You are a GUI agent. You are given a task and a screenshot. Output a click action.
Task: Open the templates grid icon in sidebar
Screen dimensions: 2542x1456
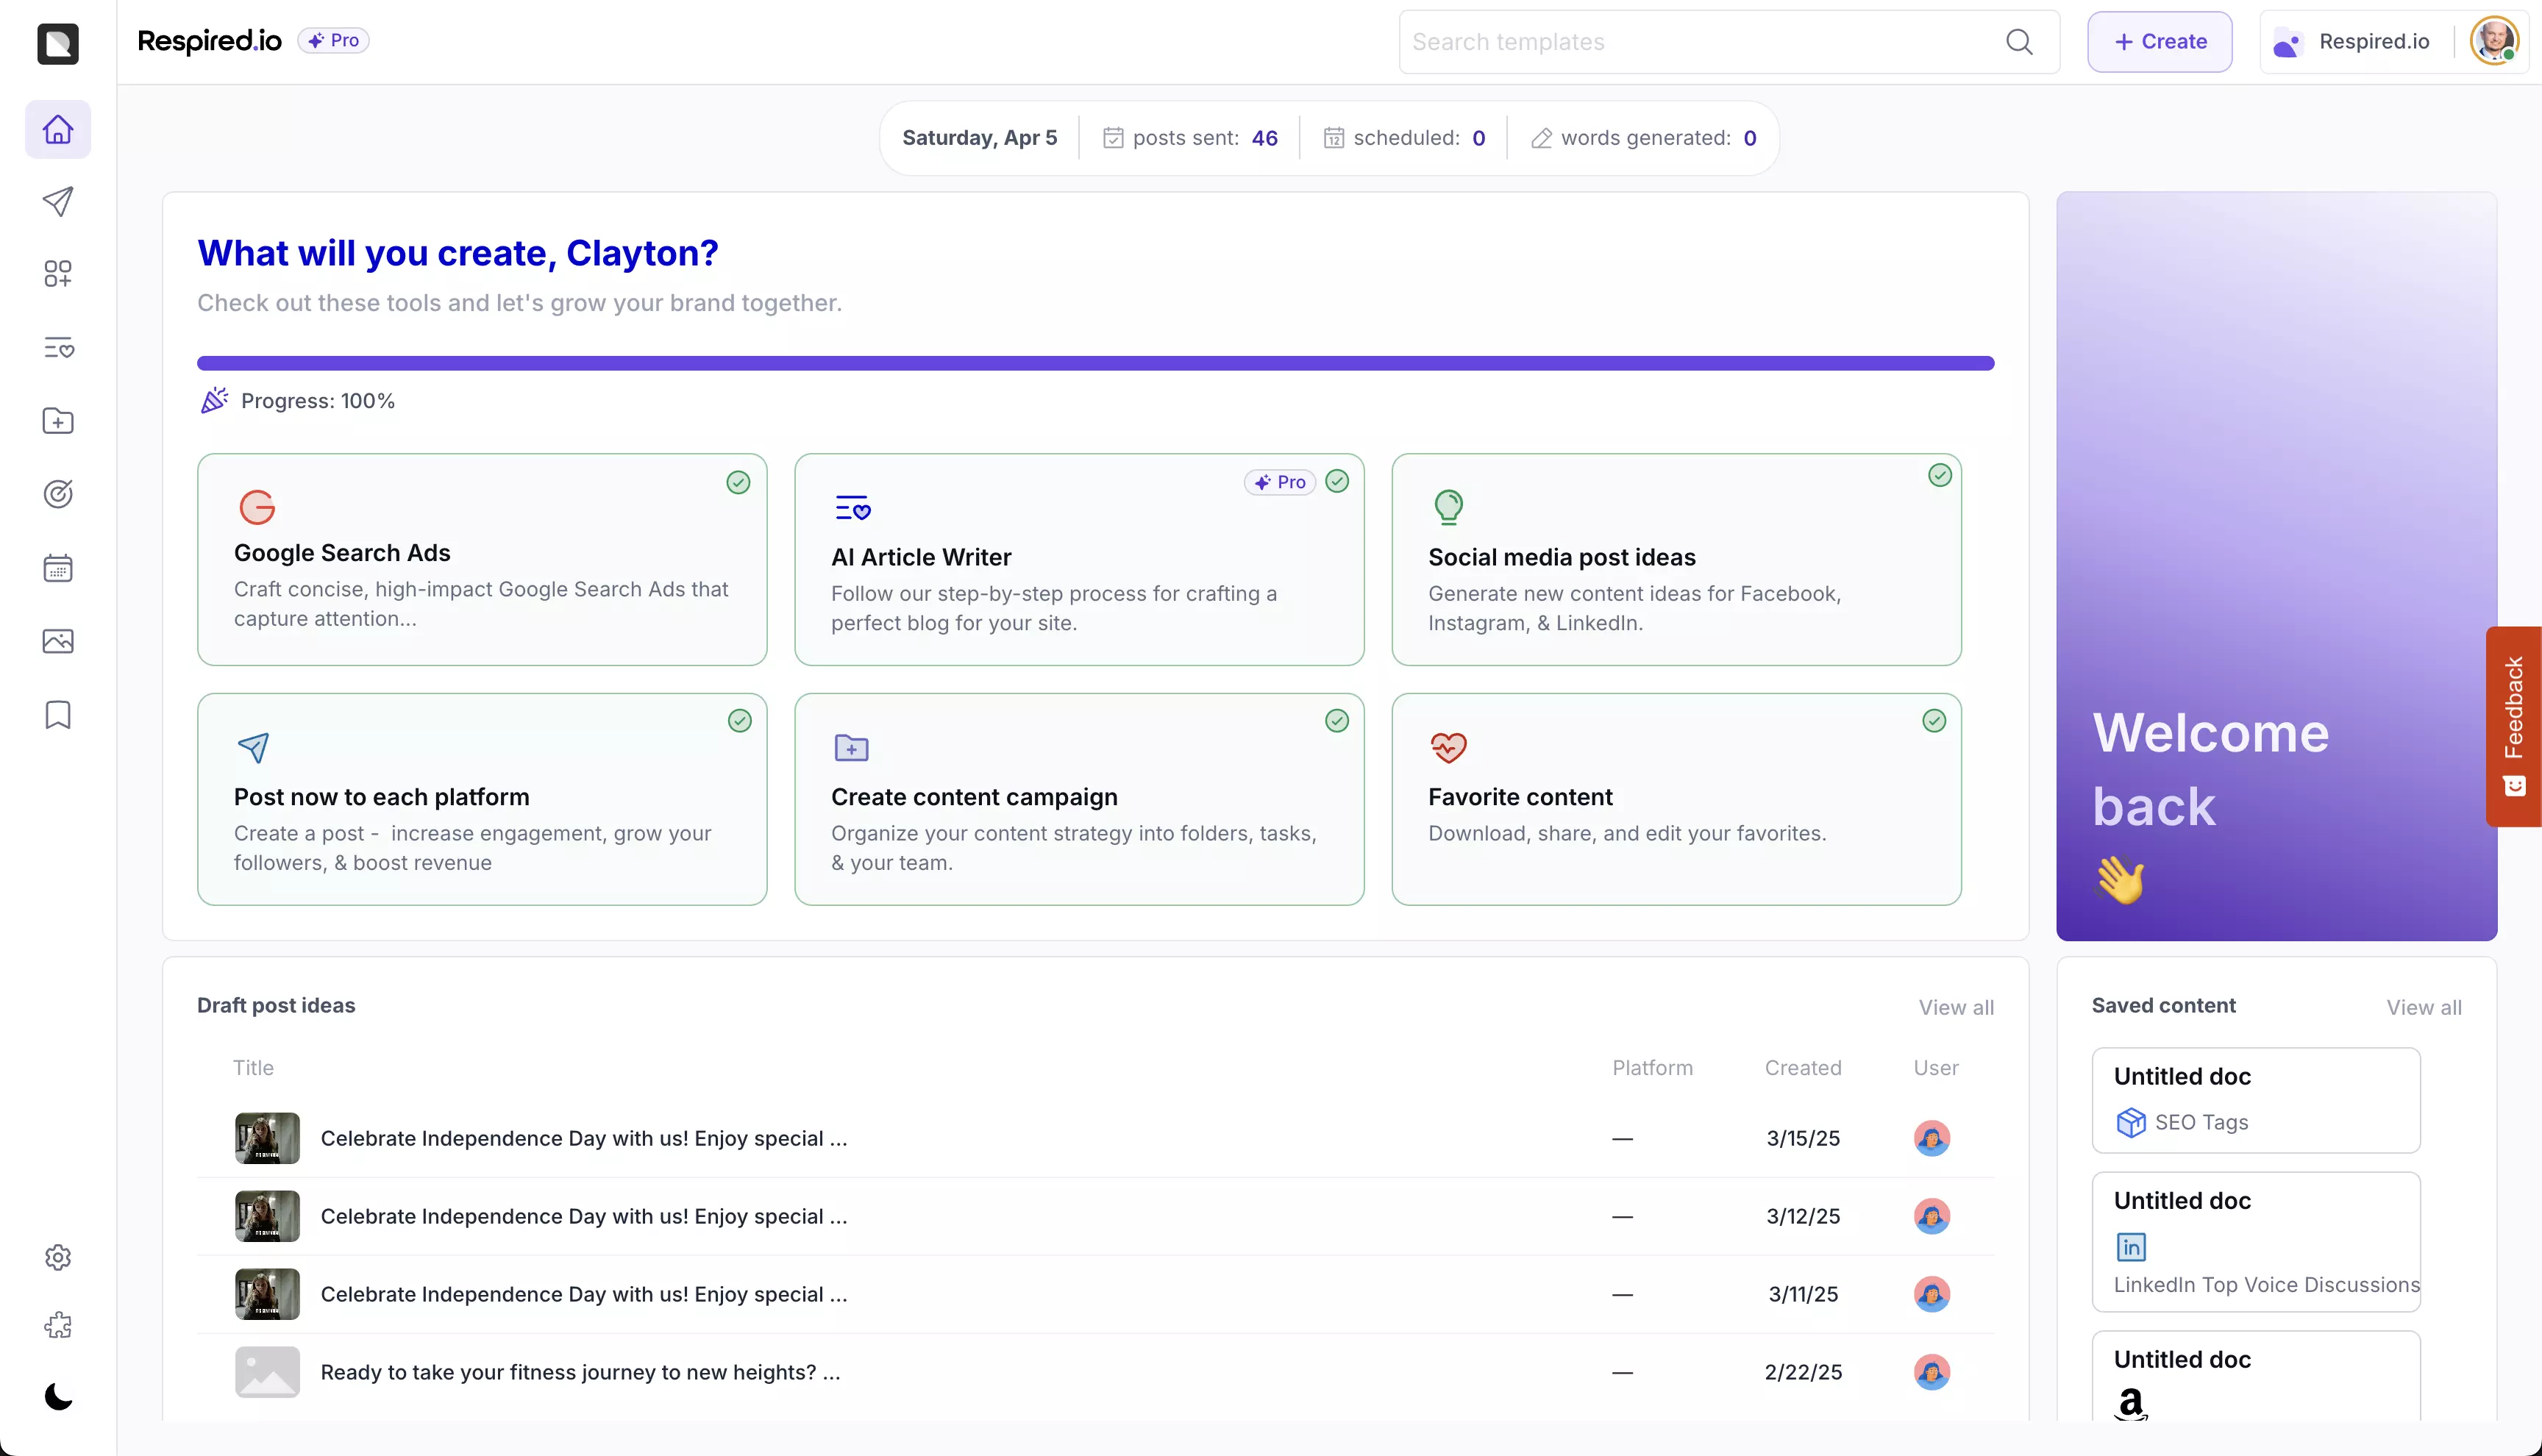pos(58,274)
